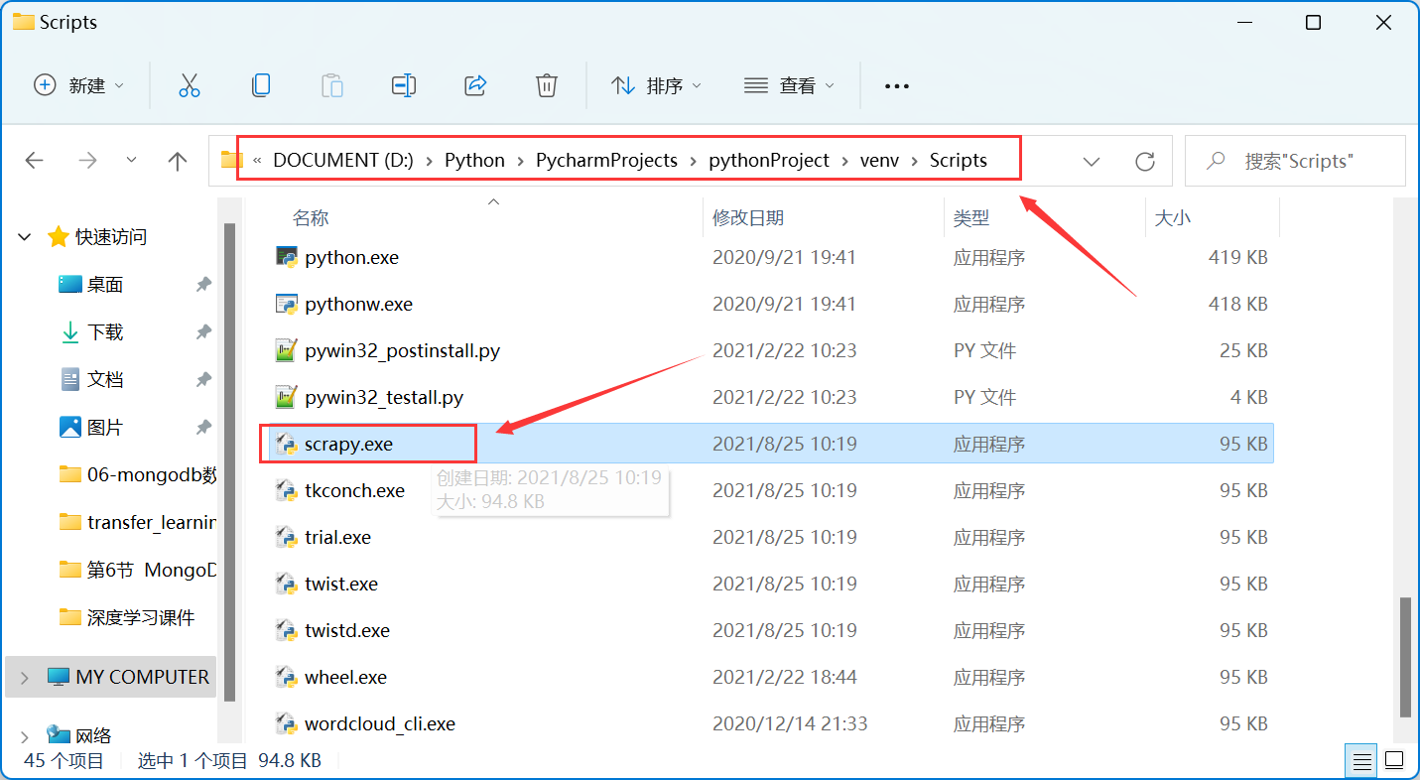Expand the 网络 tree node
Image resolution: width=1420 pixels, height=780 pixels.
tap(25, 736)
